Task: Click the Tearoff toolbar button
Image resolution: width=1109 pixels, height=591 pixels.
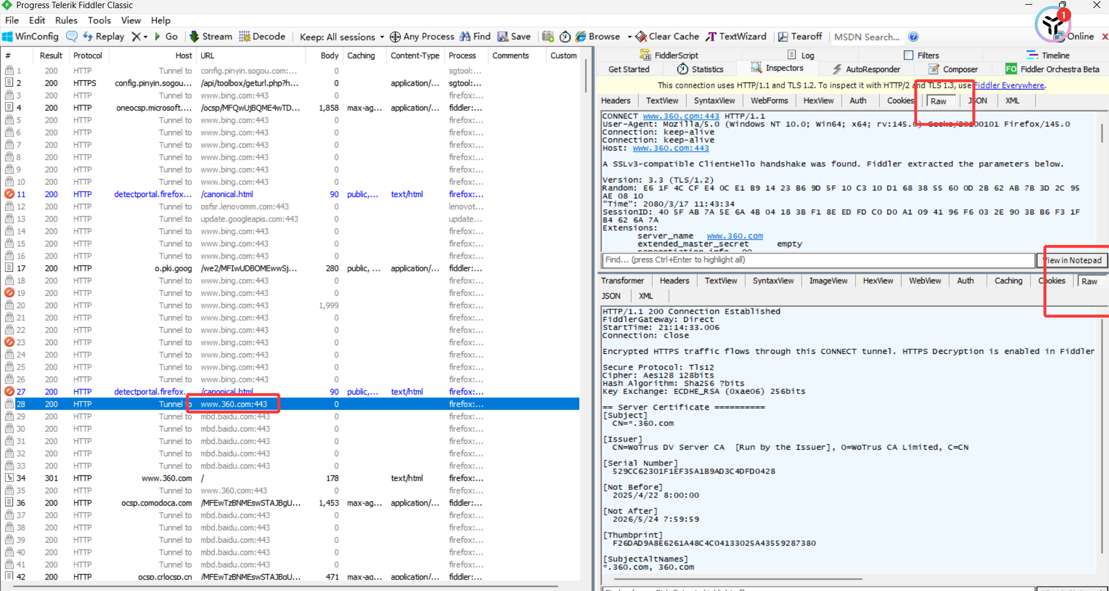Action: (800, 36)
